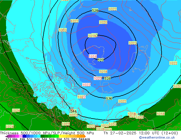
Task: Select the map title 'Thickness 500/1000 hPa/SLP/Height 500 hPa'
Action: point(47,133)
